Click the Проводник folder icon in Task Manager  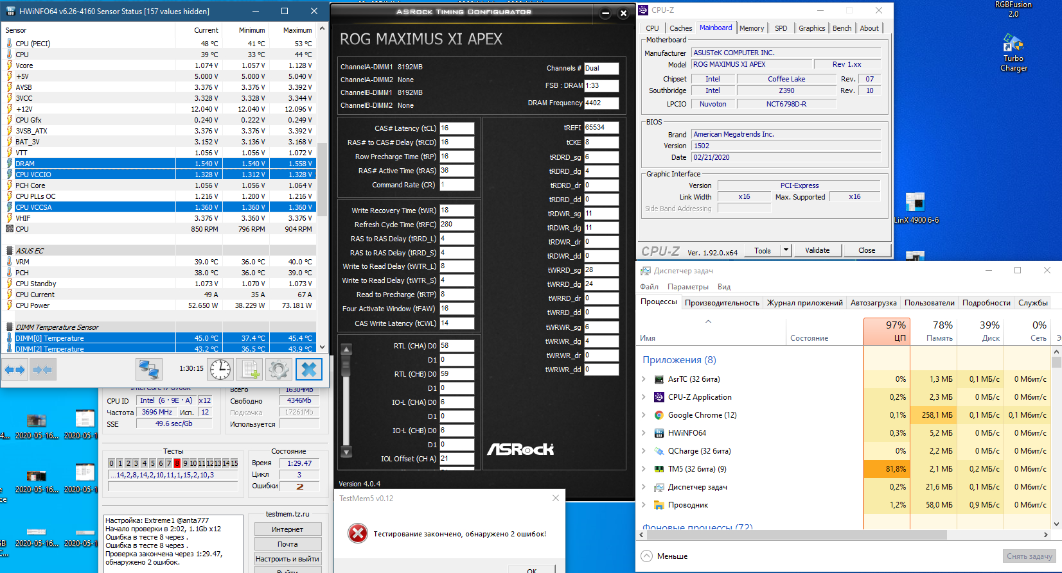[x=659, y=505]
